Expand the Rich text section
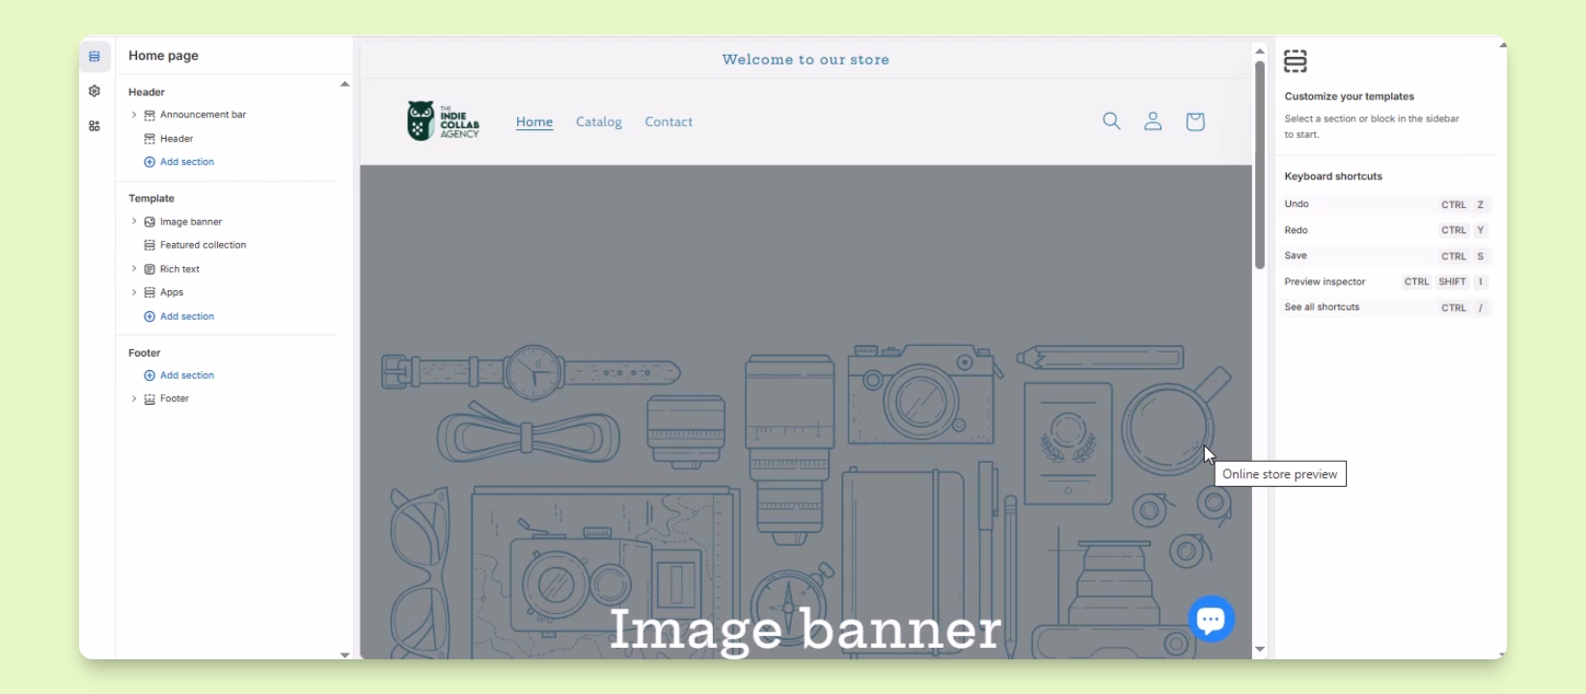The width and height of the screenshot is (1586, 694). pyautogui.click(x=134, y=269)
